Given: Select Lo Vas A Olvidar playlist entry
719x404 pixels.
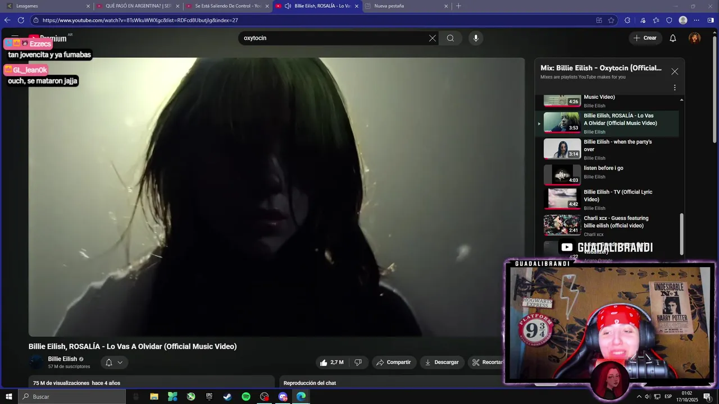Looking at the screenshot, I should click(607, 123).
